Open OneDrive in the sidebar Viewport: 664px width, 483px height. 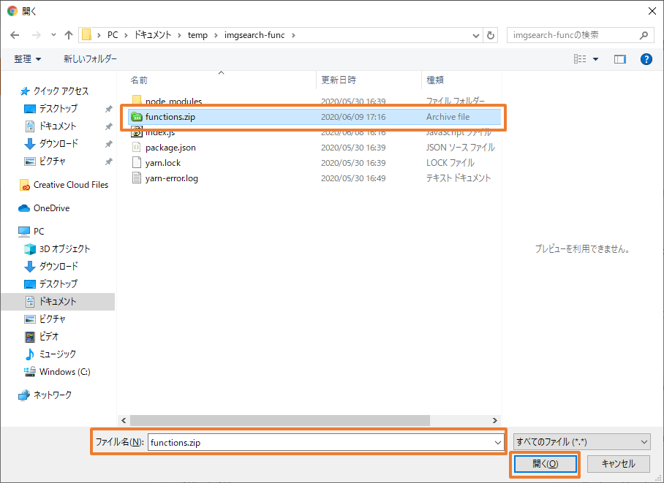(x=52, y=208)
